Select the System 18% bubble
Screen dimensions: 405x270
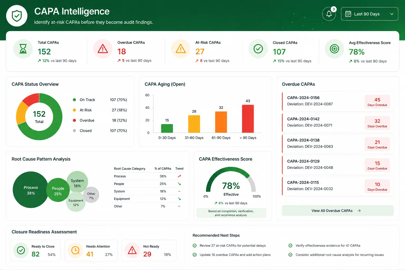(x=77, y=182)
